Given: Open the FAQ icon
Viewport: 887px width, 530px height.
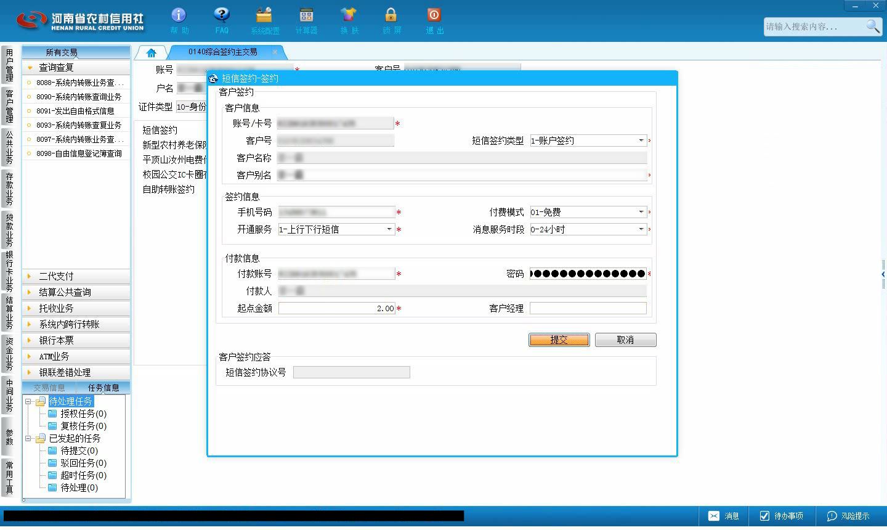Looking at the screenshot, I should [222, 20].
